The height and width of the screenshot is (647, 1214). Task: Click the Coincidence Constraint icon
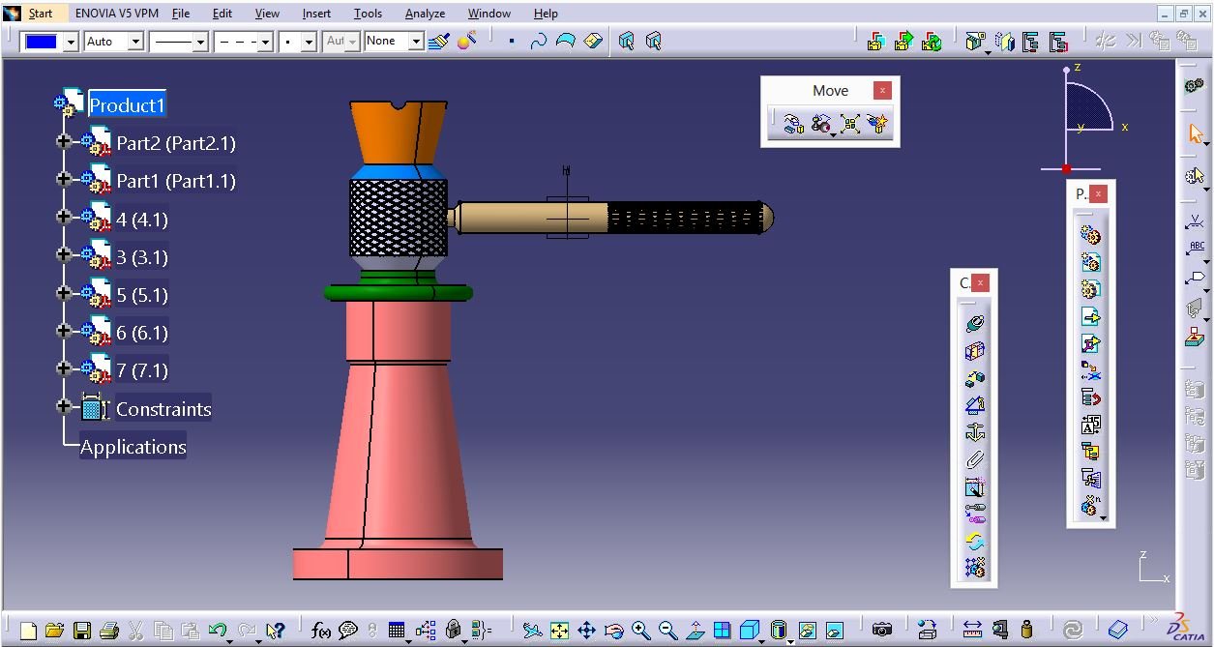pos(974,324)
